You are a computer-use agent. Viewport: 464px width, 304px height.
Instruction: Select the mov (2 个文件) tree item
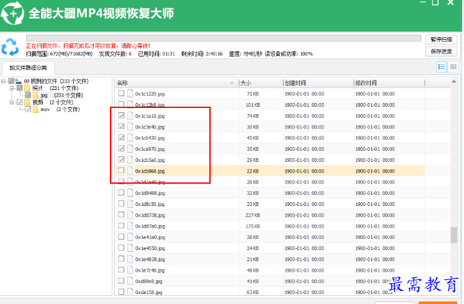click(x=60, y=109)
